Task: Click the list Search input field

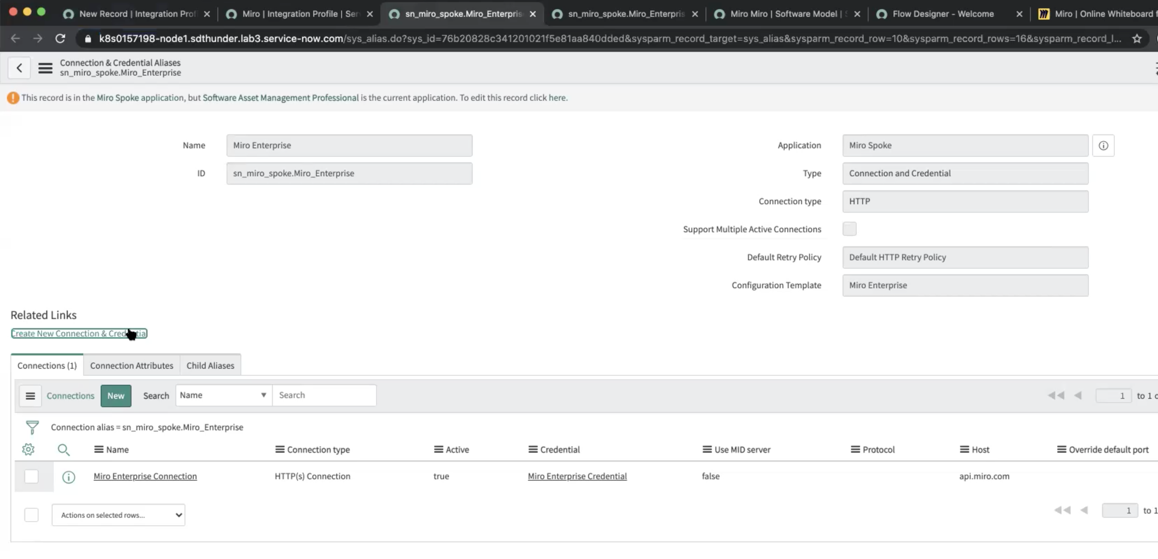Action: pyautogui.click(x=324, y=395)
